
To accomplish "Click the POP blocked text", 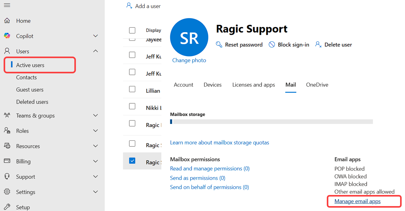I will pos(350,169).
